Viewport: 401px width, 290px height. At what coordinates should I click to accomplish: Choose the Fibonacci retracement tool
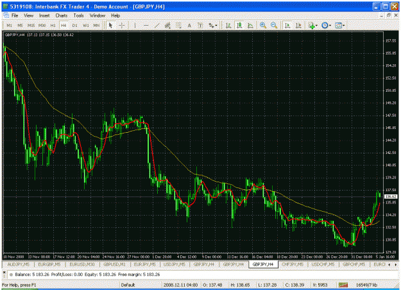(178, 25)
